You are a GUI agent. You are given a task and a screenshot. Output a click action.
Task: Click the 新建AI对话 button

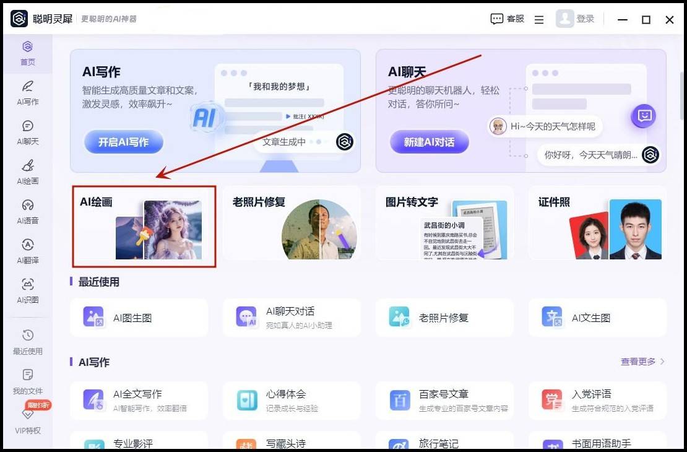coord(430,142)
